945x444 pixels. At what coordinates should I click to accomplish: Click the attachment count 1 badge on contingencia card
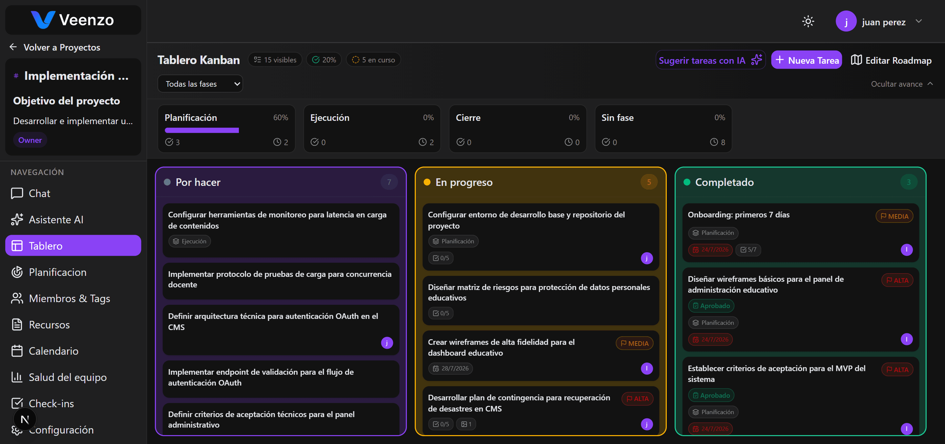pyautogui.click(x=466, y=424)
